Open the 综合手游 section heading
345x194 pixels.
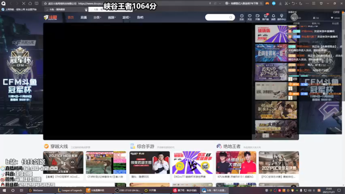pyautogui.click(x=145, y=146)
